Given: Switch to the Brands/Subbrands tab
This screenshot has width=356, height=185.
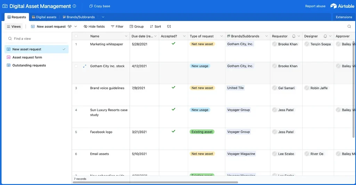Looking at the screenshot, I should pyautogui.click(x=79, y=17).
